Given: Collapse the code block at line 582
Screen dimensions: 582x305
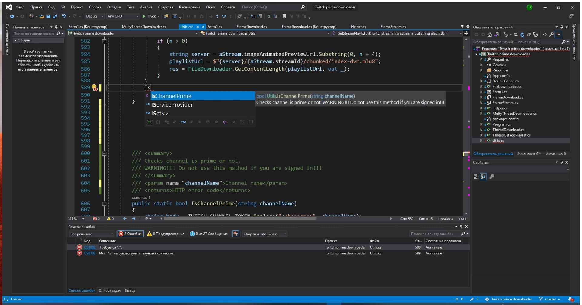Looking at the screenshot, I should coord(104,41).
